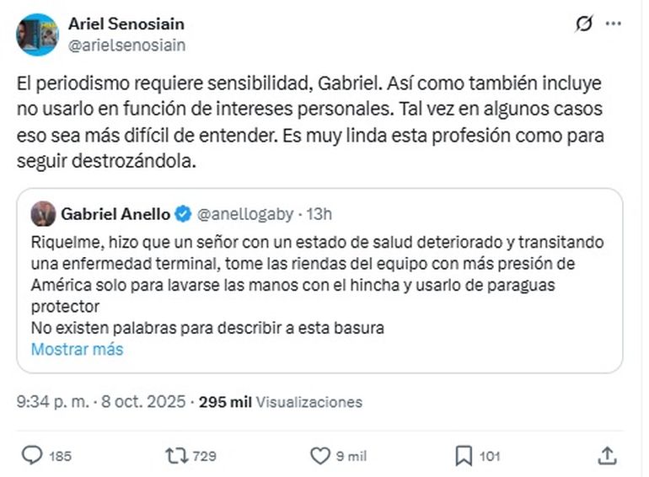Expand quoted tweet with Mostrar más
649x477 pixels.
(77, 349)
